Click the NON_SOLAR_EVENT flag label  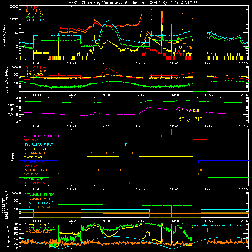(38, 145)
